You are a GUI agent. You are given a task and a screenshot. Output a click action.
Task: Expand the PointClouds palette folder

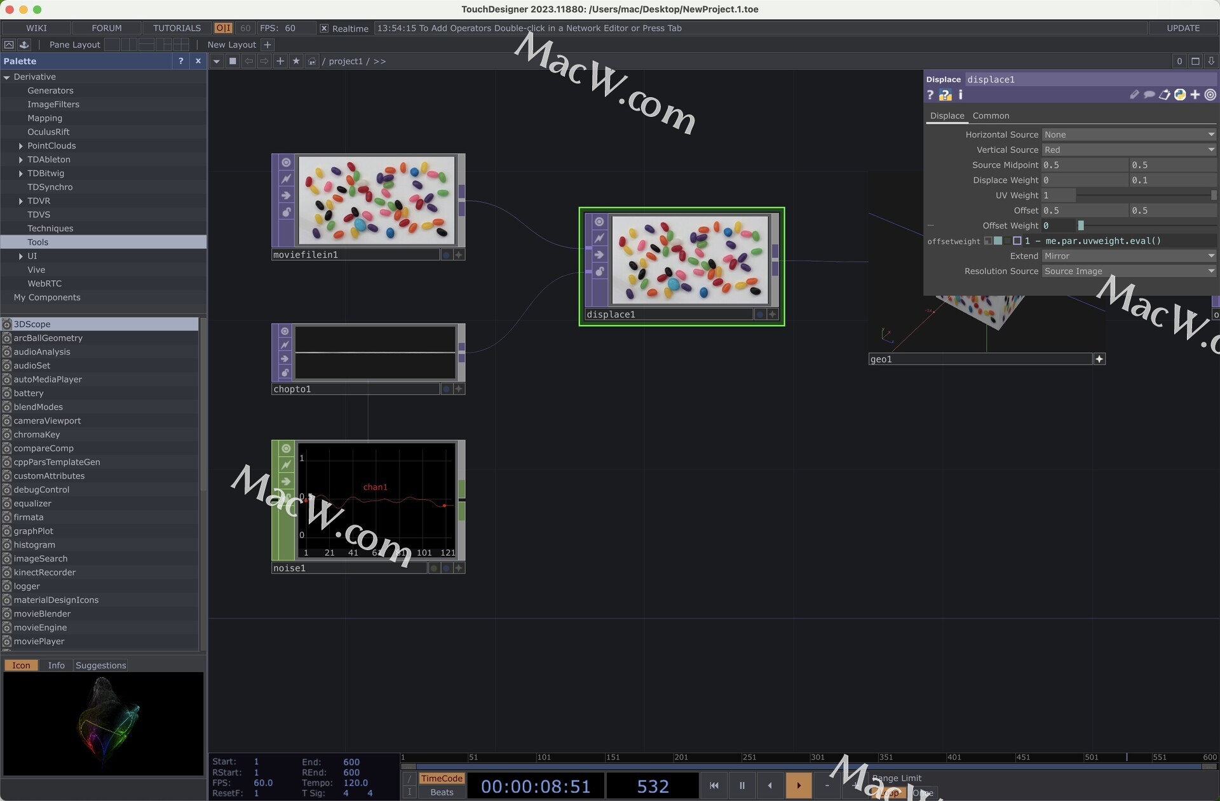20,146
